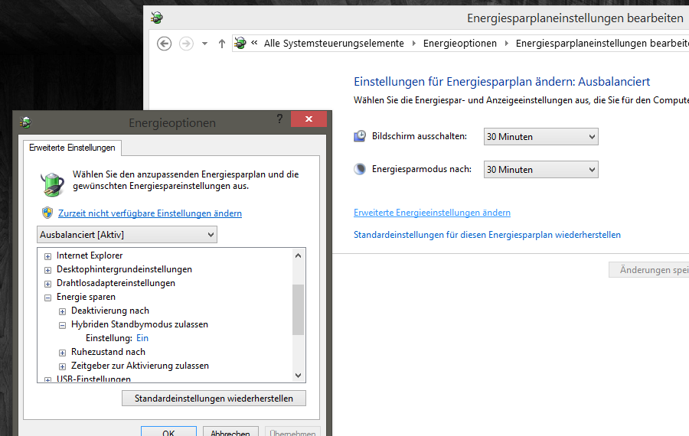This screenshot has width=689, height=436.
Task: Select the Erweiterte Einstellungen tab
Action: coord(72,148)
